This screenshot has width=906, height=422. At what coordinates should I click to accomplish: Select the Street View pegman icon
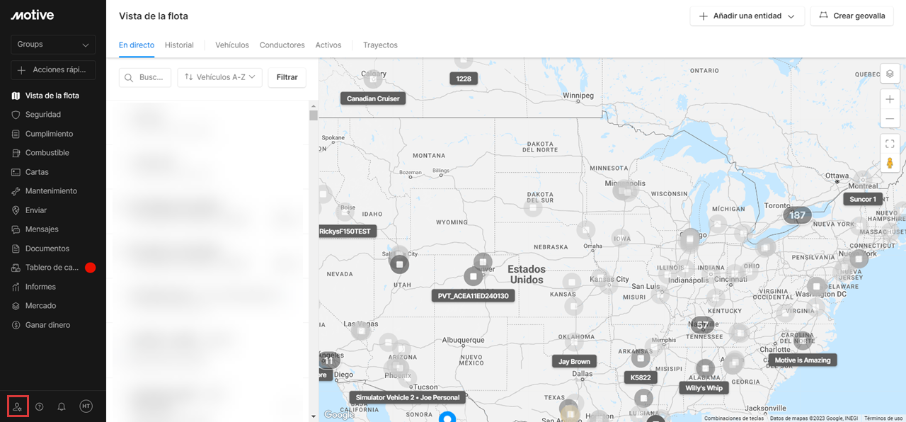pyautogui.click(x=890, y=163)
